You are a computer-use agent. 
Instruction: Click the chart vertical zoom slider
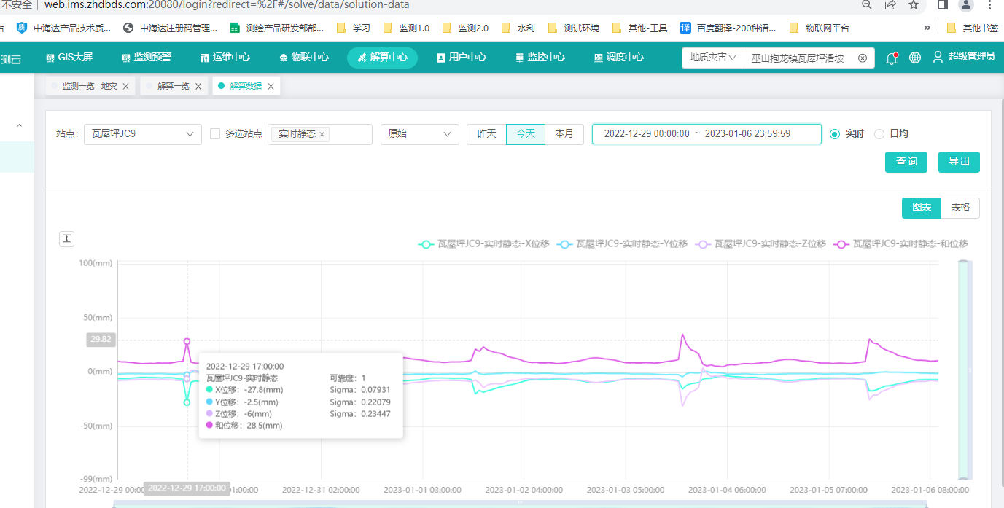964,370
